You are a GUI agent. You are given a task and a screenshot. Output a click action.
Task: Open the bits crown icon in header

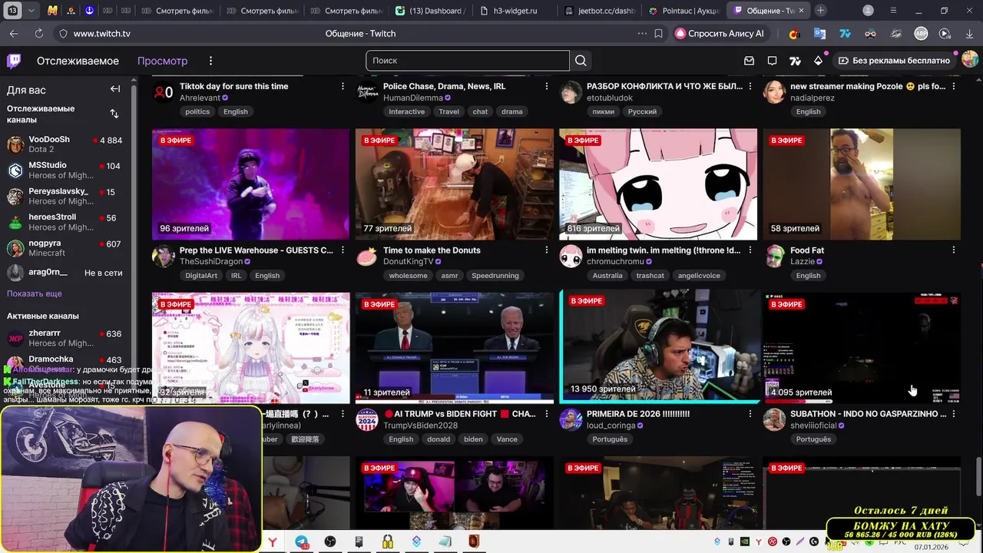(818, 61)
